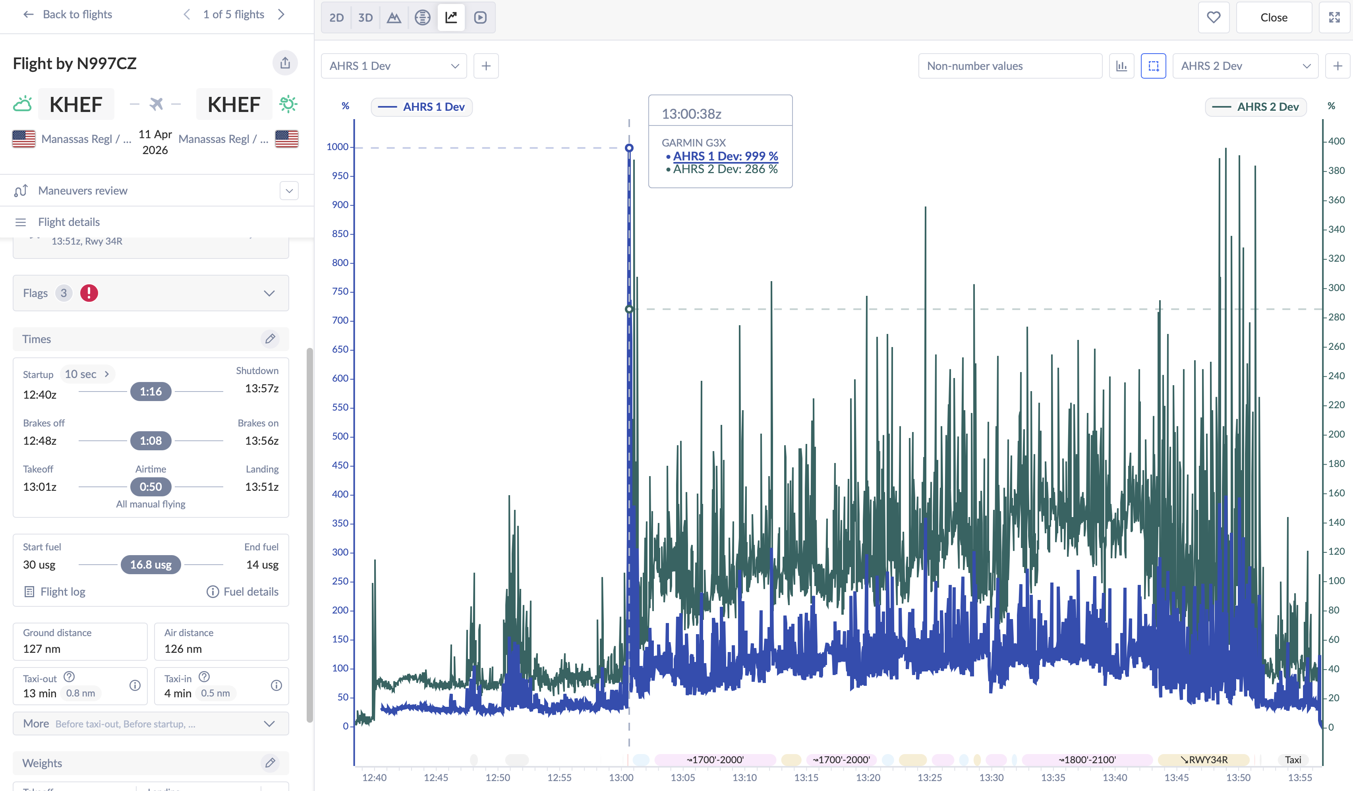
Task: Switch to 3D map view
Action: click(x=365, y=18)
